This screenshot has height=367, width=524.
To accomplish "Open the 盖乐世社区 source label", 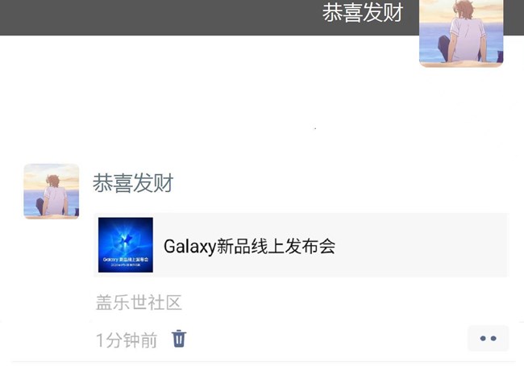I will pos(139,302).
